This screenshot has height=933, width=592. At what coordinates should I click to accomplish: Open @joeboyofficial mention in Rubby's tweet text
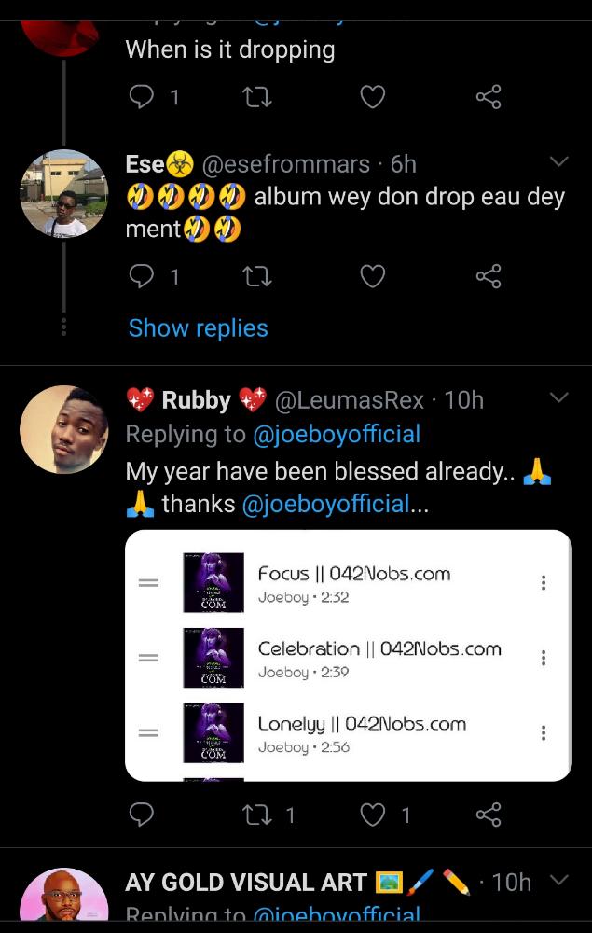(x=325, y=505)
